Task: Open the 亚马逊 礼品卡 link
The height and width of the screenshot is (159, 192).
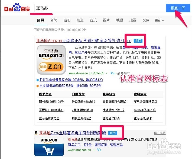Action: point(143,118)
